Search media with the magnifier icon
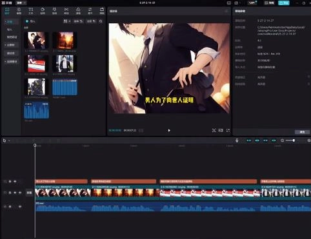The height and width of the screenshot is (239, 311). pyautogui.click(x=101, y=21)
